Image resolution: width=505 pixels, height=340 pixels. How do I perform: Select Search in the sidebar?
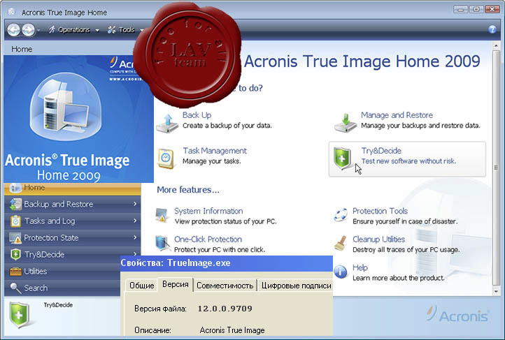pyautogui.click(x=62, y=288)
